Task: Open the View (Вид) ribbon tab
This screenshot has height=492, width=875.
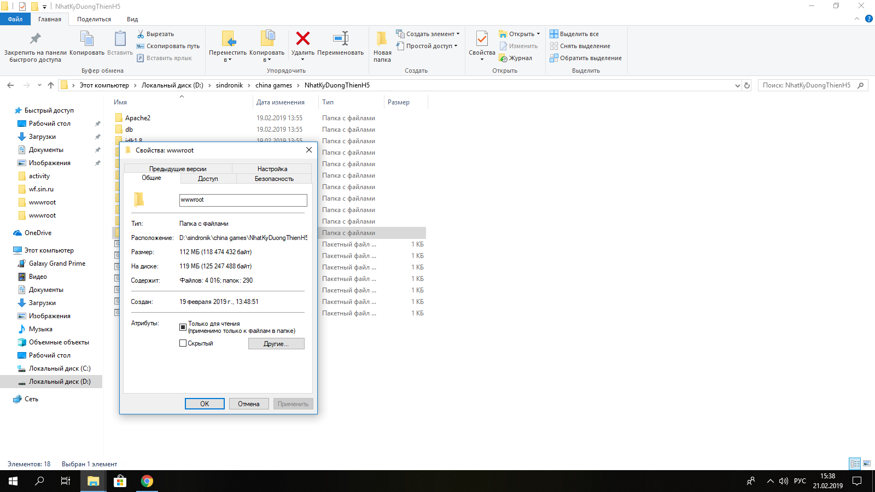Action: click(132, 19)
